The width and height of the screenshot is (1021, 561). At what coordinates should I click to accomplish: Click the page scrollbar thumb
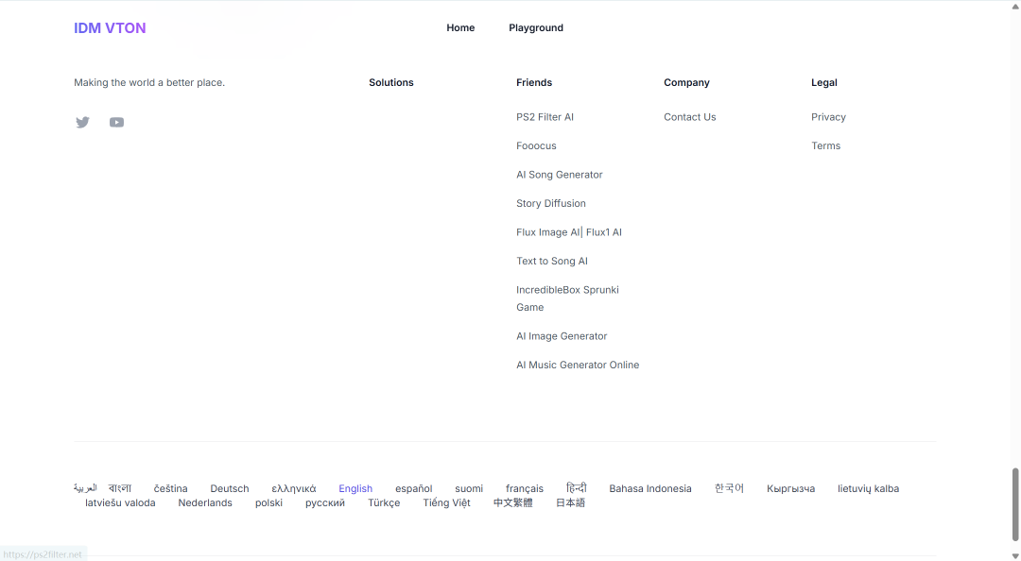[x=1014, y=504]
